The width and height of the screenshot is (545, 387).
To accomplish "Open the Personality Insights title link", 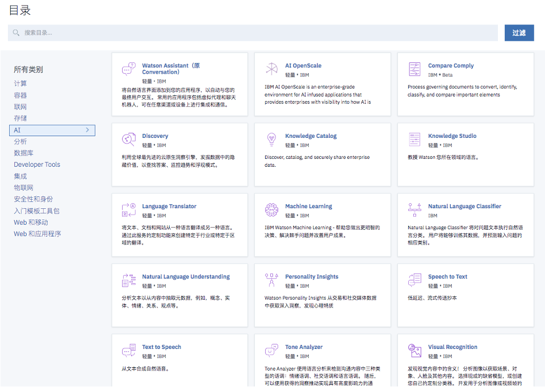I will 312,276.
